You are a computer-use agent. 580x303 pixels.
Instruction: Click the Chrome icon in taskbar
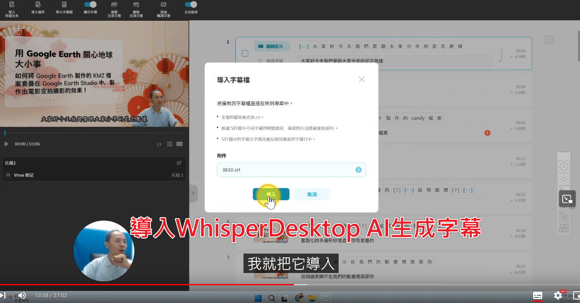[x=299, y=298]
